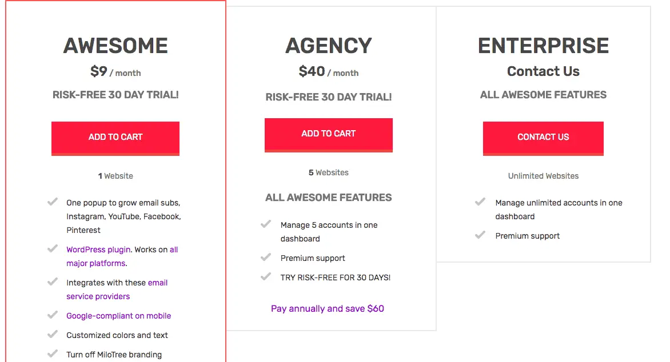The height and width of the screenshot is (362, 670).
Task: Click checkmark next to WordPress plugin
Action: pos(53,248)
